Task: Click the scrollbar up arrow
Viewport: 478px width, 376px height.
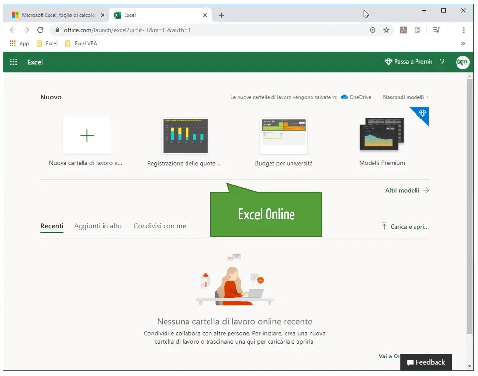Action: click(x=470, y=76)
